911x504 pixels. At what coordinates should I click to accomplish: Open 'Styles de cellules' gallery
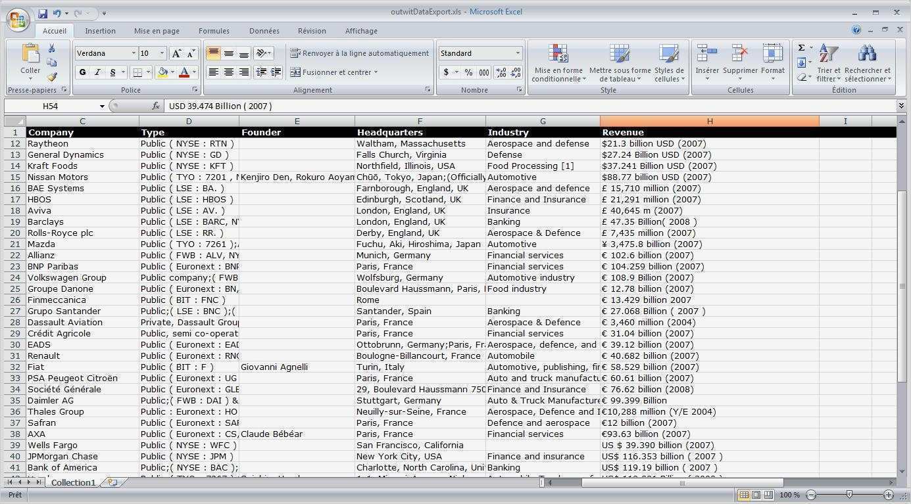(x=669, y=63)
